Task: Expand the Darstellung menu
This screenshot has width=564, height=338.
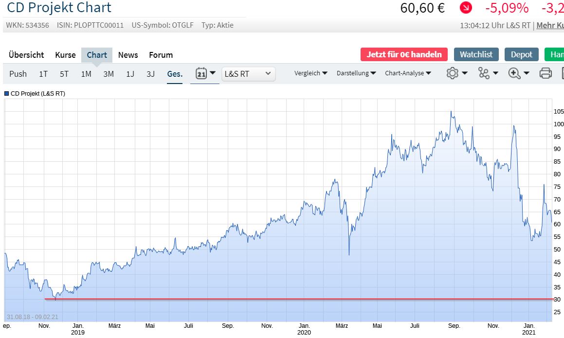Action: 356,73
